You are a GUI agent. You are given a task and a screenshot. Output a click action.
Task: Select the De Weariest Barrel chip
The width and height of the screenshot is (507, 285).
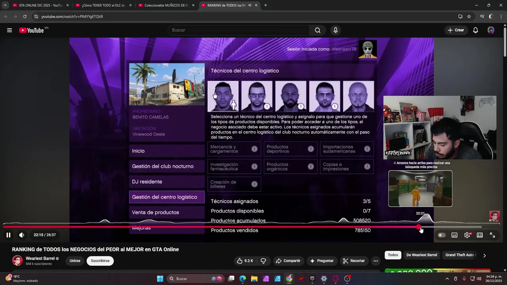pyautogui.click(x=421, y=255)
